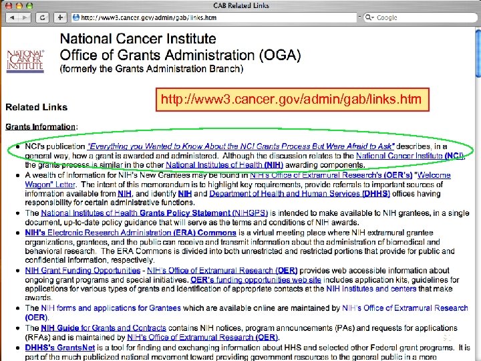
Task: Open NIH's Electronic Research Administration (ERA) Commons link
Action: pyautogui.click(x=131, y=233)
